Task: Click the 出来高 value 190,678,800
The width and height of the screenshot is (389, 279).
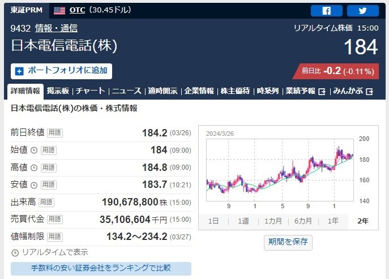Action: [x=130, y=202]
